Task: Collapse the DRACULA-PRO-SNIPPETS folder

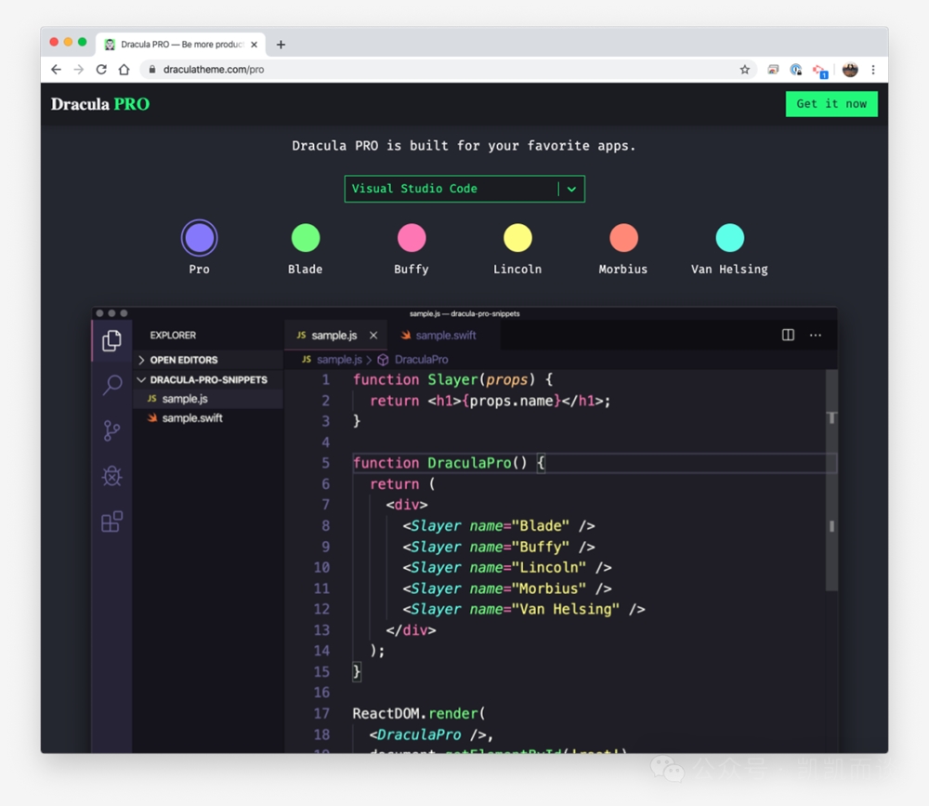Action: point(207,379)
